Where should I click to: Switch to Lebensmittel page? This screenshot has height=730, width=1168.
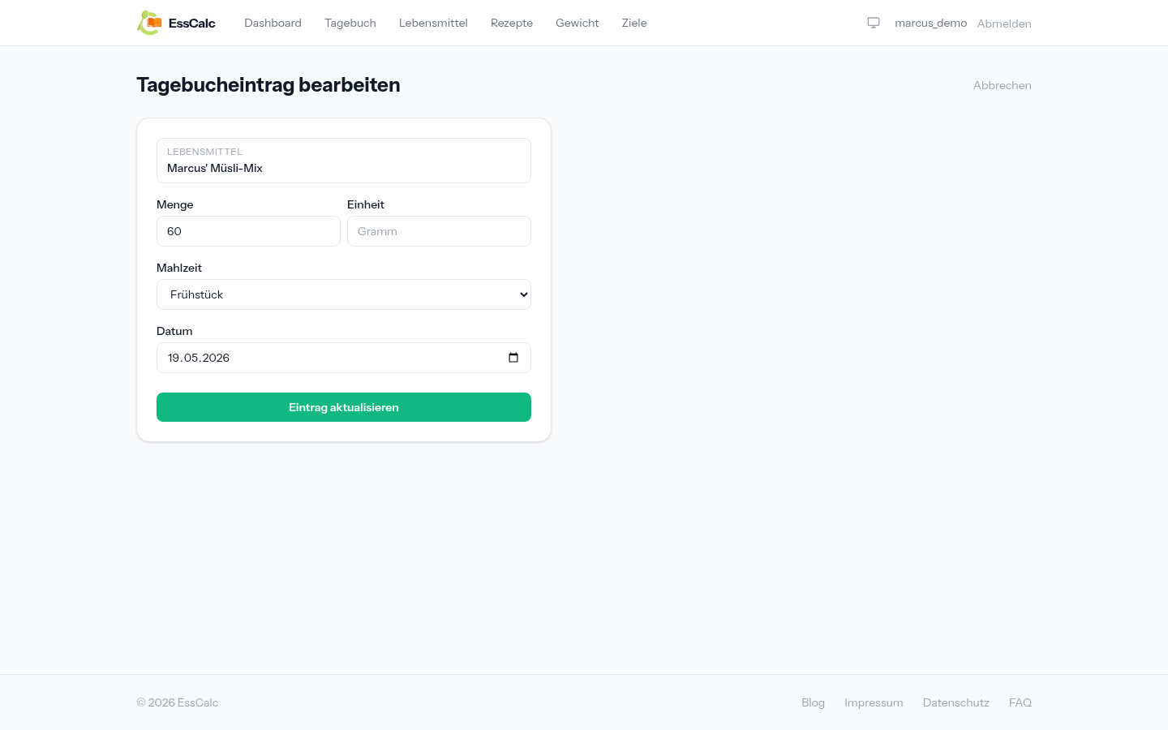pyautogui.click(x=433, y=23)
